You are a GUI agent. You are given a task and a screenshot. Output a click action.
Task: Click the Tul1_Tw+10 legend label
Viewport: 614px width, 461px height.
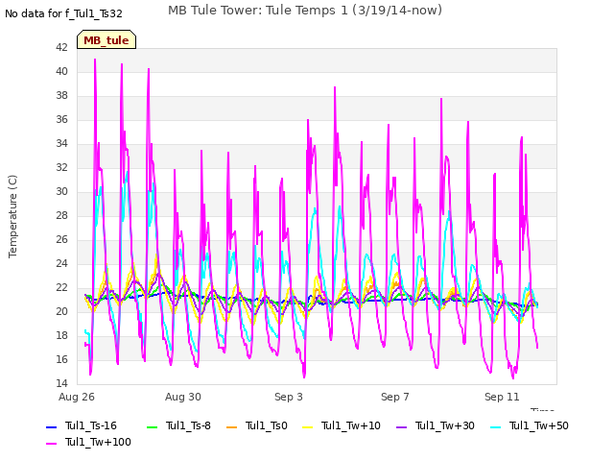pos(351,425)
